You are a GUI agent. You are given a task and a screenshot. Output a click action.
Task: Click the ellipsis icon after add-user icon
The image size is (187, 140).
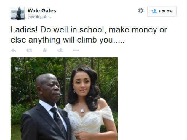pyautogui.click(x=76, y=50)
